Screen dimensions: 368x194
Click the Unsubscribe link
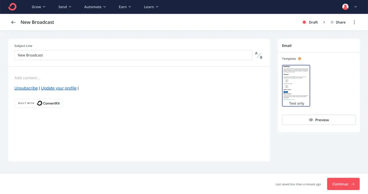(x=26, y=88)
